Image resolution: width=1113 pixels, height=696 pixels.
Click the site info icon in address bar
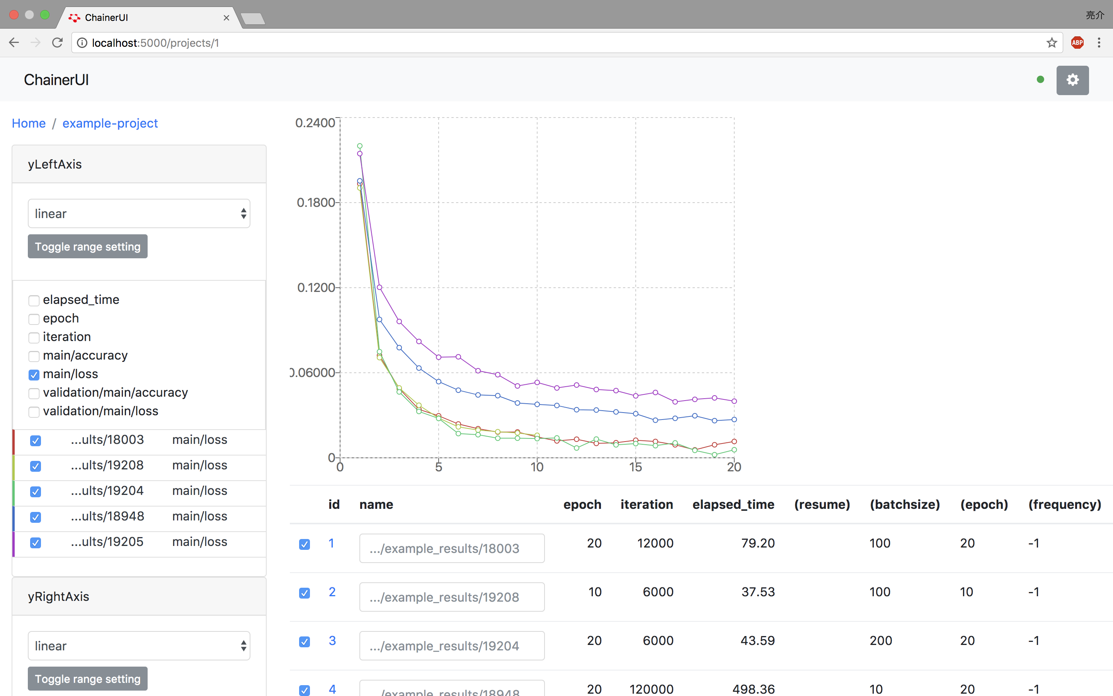[x=82, y=43]
